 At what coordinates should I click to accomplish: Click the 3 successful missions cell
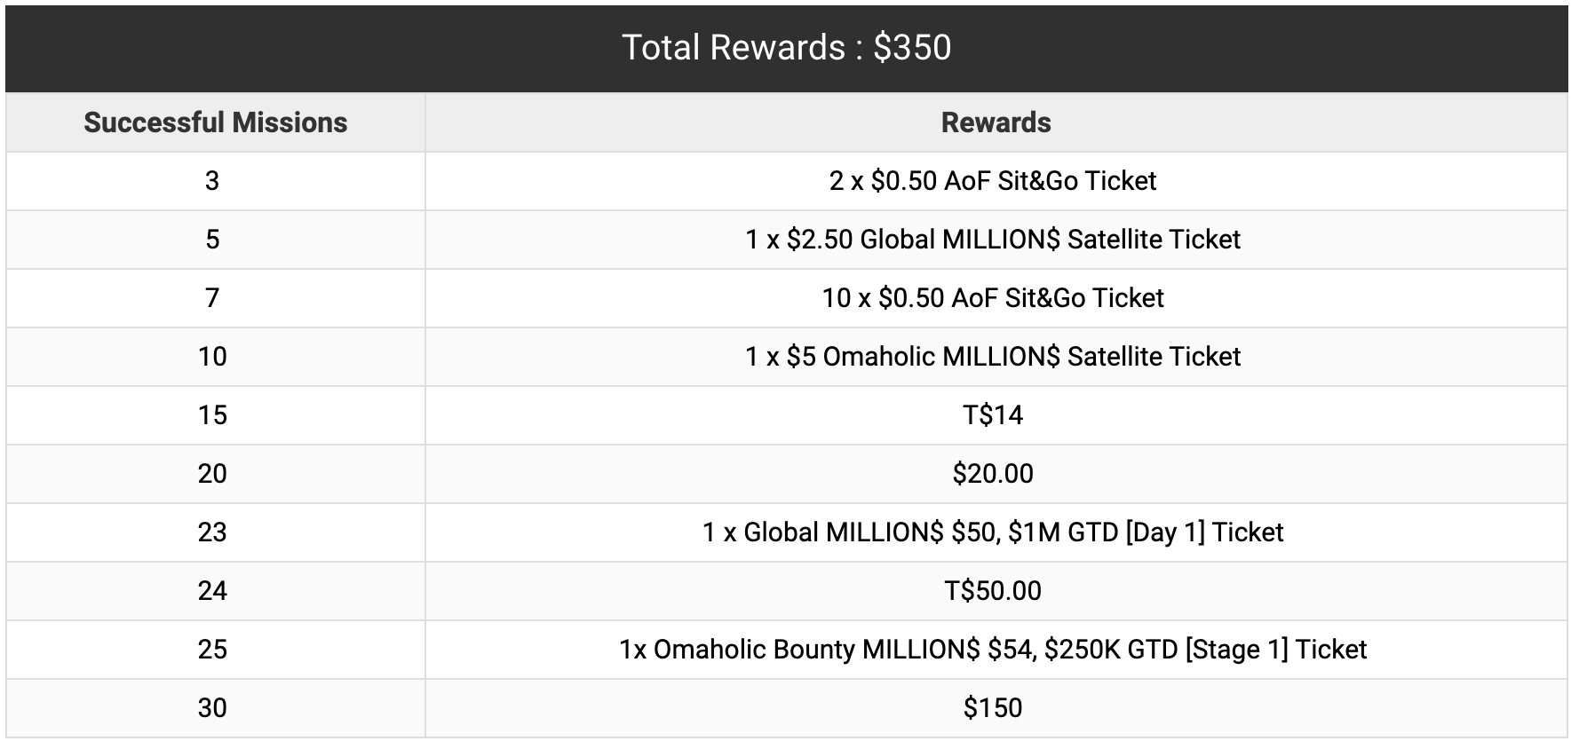tap(212, 181)
